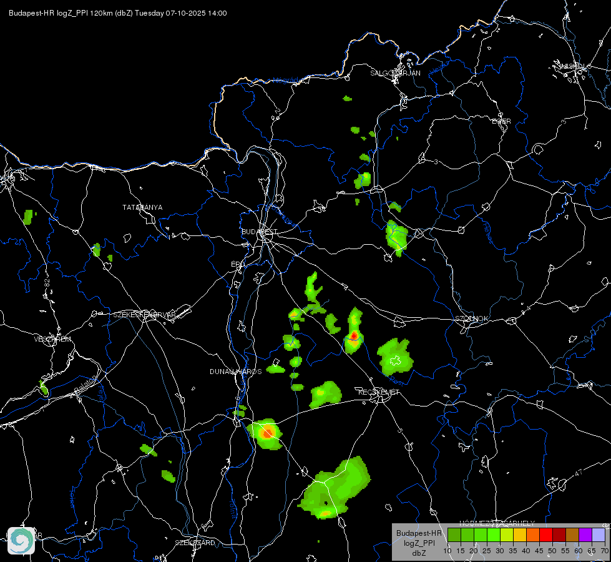Click the SZOLNOK city label
611x562 pixels.
(x=472, y=318)
